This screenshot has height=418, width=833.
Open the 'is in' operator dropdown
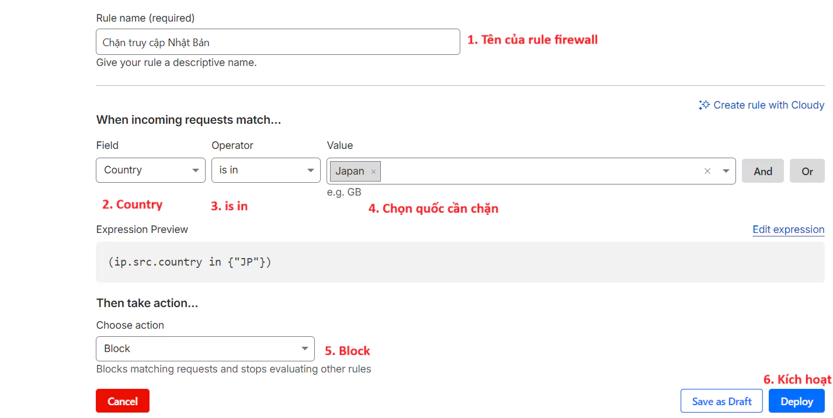coord(265,170)
